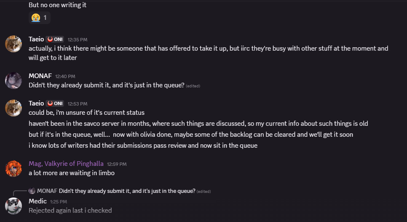Click the Taeio username at 12:53 PM
This screenshot has height=222, width=407.
click(x=36, y=103)
